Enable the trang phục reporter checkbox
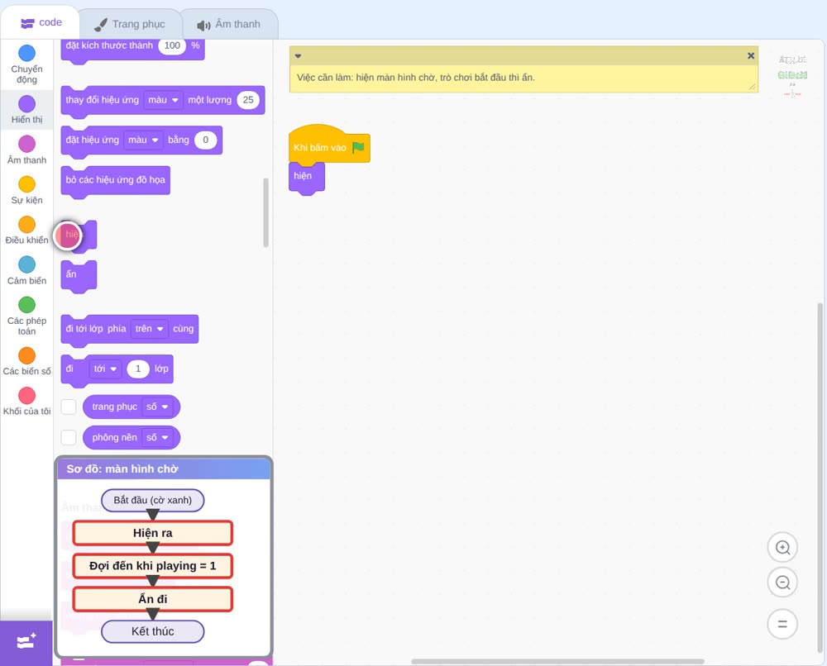The image size is (827, 666). (x=69, y=407)
